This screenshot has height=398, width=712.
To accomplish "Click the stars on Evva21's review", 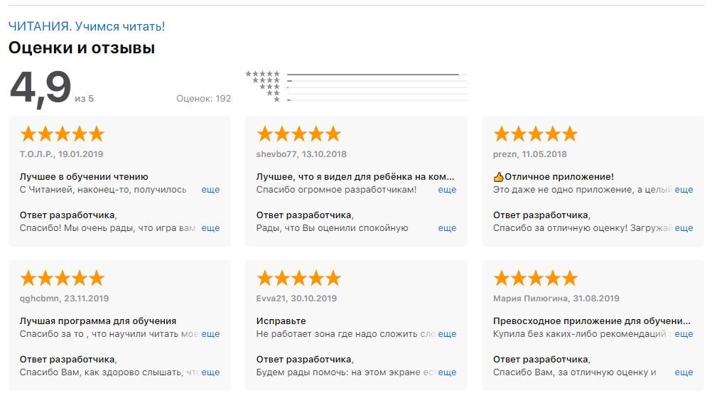I will tap(298, 278).
